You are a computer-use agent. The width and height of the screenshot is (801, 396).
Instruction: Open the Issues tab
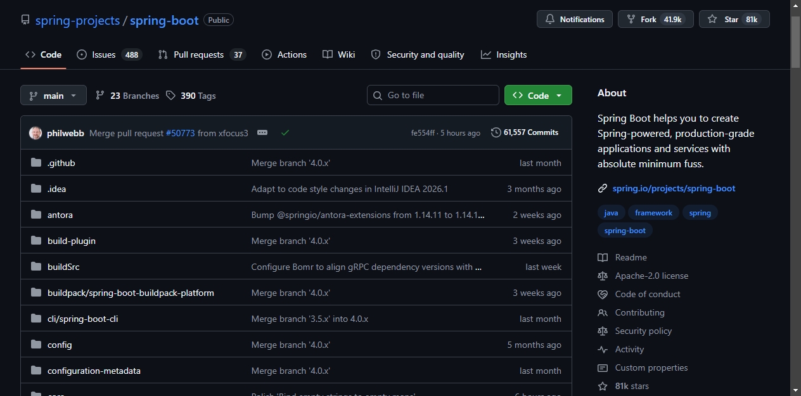click(109, 54)
